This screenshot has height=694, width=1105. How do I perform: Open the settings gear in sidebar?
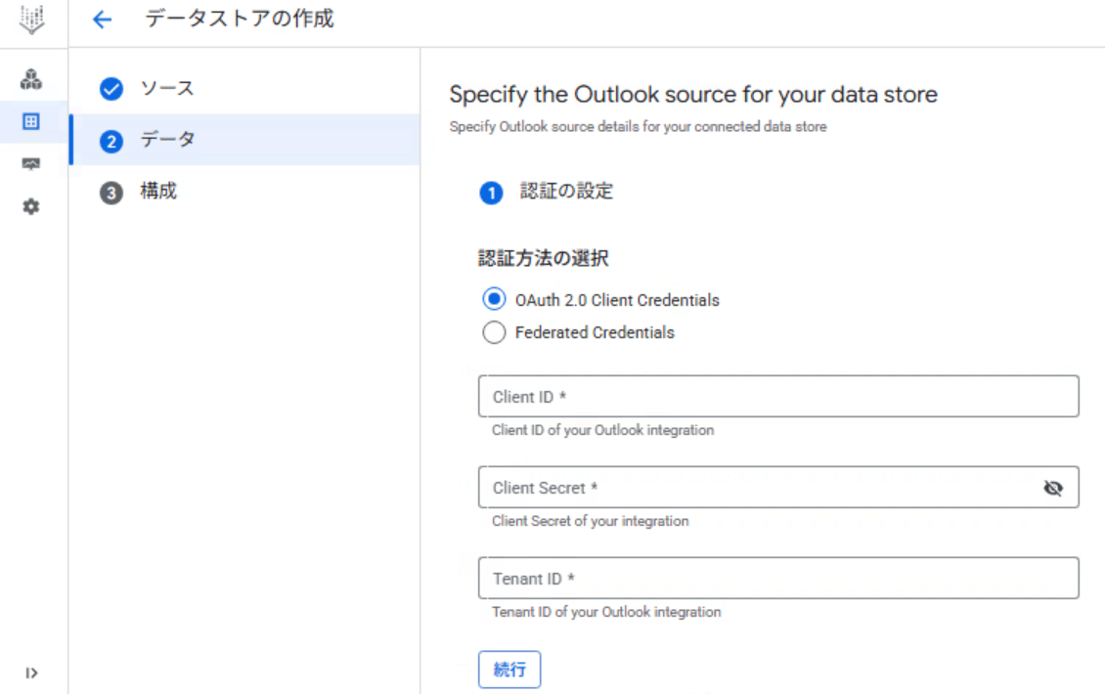(32, 206)
